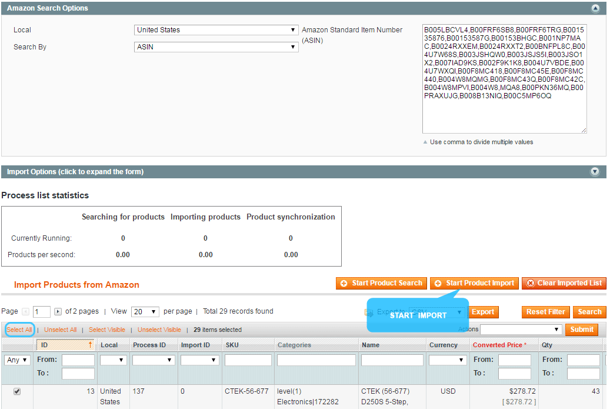Click the 'Process list statistics' heading

(45, 195)
